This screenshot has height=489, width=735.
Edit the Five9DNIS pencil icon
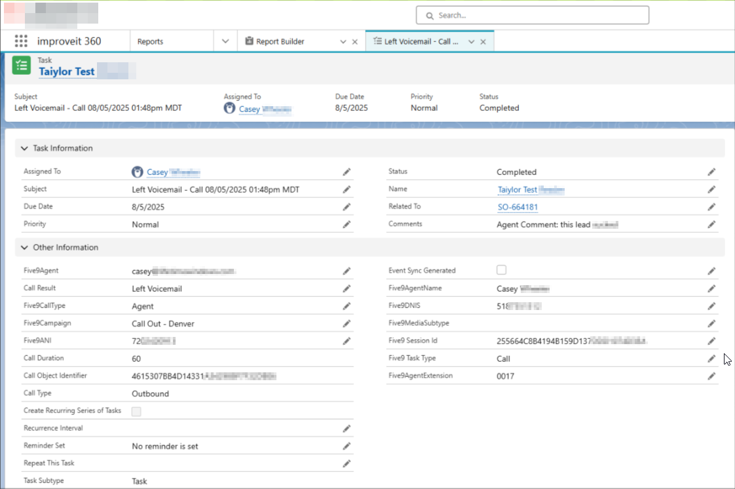711,306
